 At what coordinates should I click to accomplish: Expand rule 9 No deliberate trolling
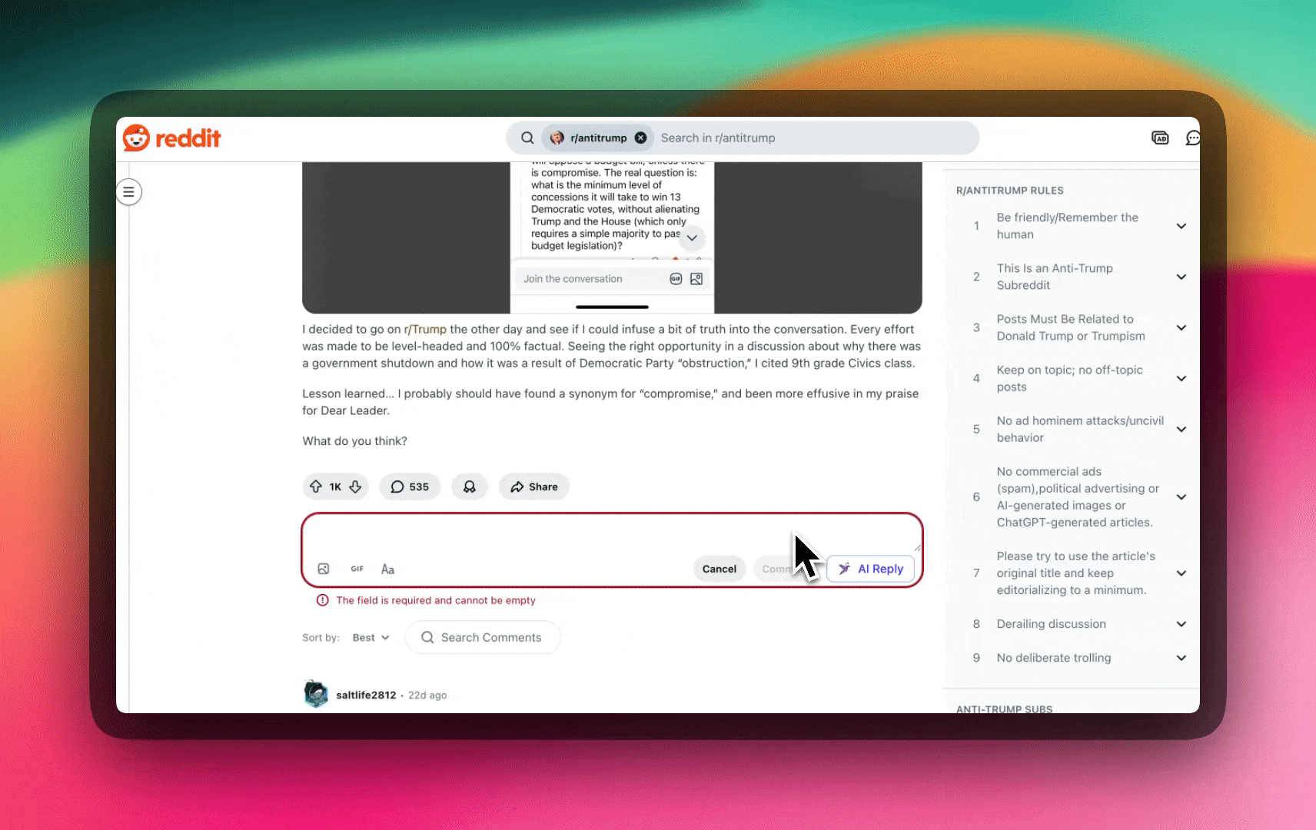1181,658
